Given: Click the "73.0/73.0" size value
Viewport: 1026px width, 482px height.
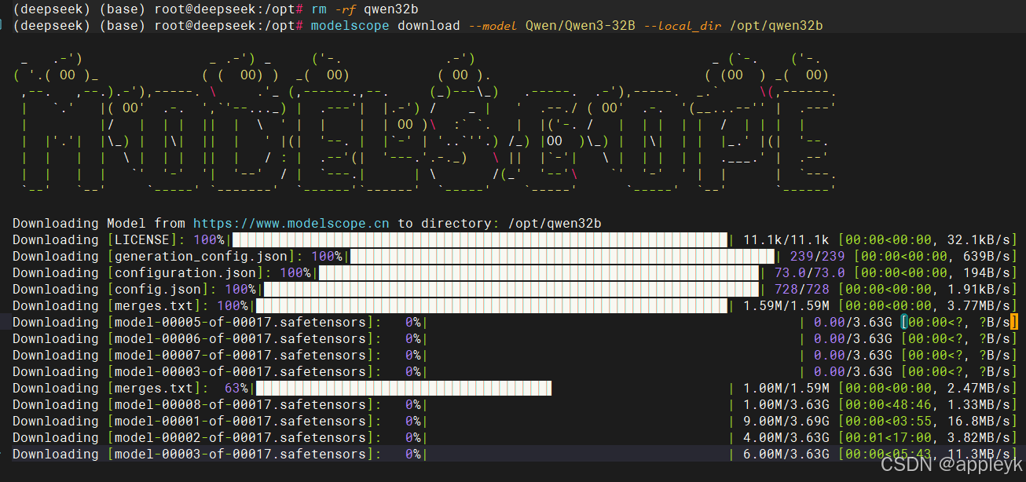Looking at the screenshot, I should coord(810,273).
